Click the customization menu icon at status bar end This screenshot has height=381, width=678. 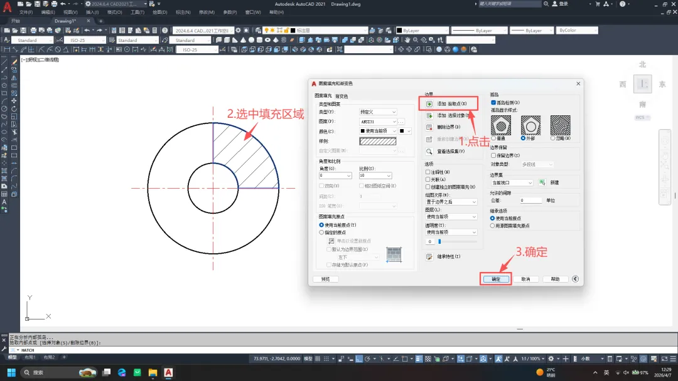pyautogui.click(x=673, y=359)
